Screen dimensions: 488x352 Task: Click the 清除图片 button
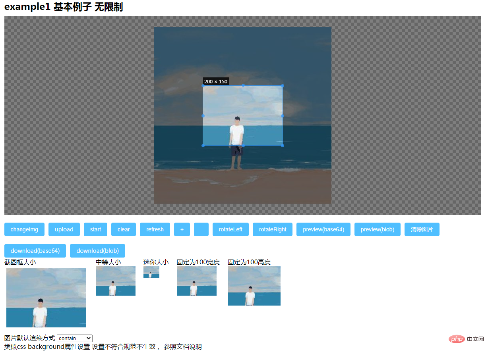(422, 229)
